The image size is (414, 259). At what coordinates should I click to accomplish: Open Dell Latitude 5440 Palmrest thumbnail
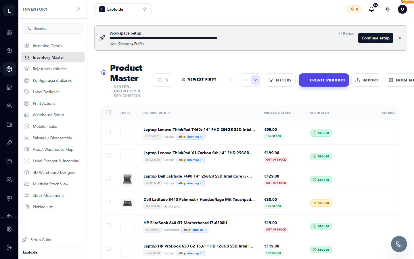(127, 203)
